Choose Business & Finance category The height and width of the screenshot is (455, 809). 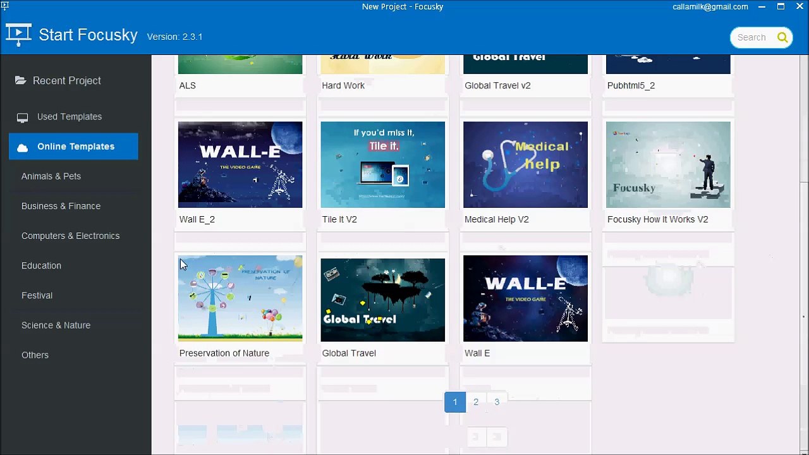tap(61, 206)
